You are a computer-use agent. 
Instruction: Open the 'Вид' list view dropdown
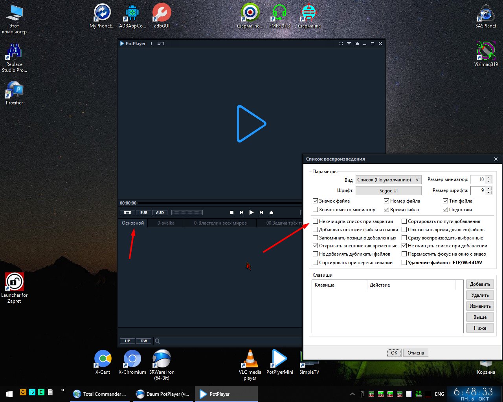point(388,180)
